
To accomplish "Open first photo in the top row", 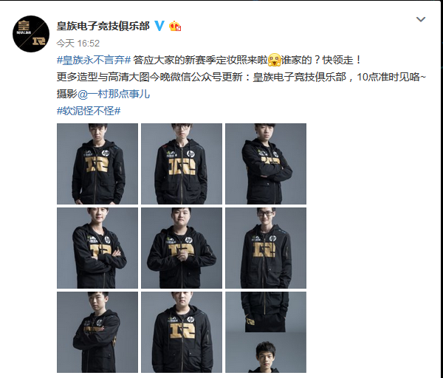I will 97,164.
